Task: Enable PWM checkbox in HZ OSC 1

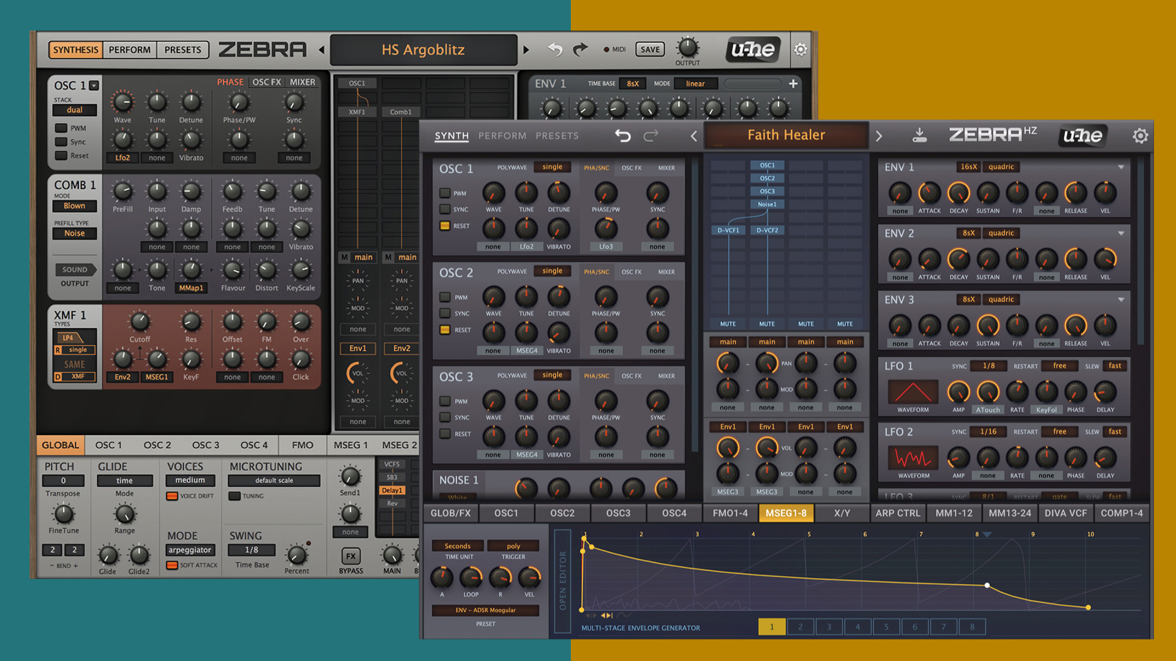Action: [x=445, y=193]
